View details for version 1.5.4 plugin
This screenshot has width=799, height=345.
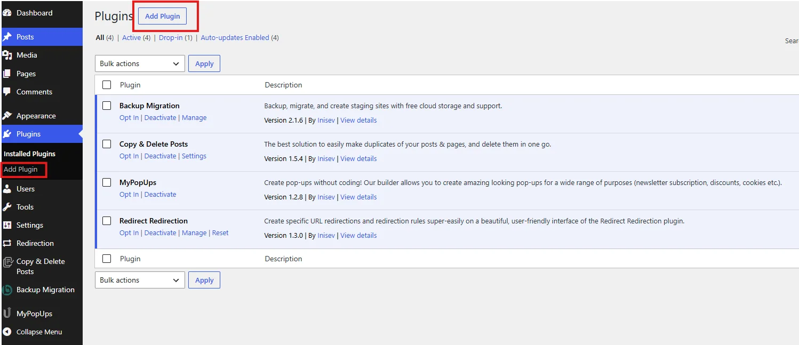click(x=358, y=159)
